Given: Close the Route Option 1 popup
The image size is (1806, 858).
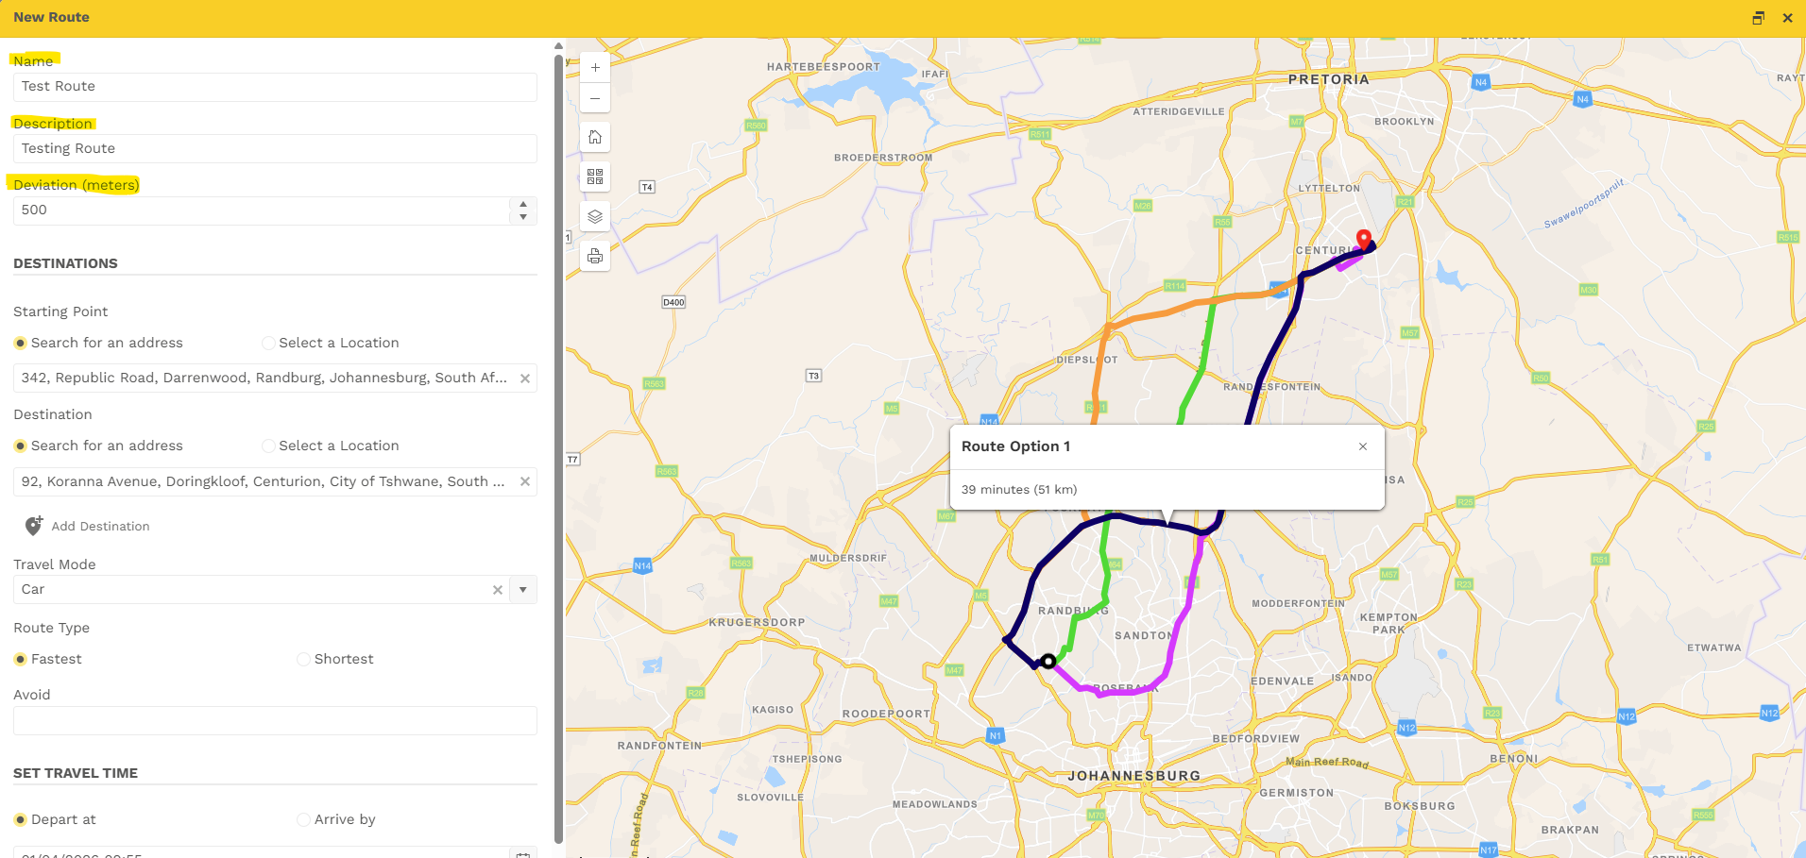Looking at the screenshot, I should 1363,446.
